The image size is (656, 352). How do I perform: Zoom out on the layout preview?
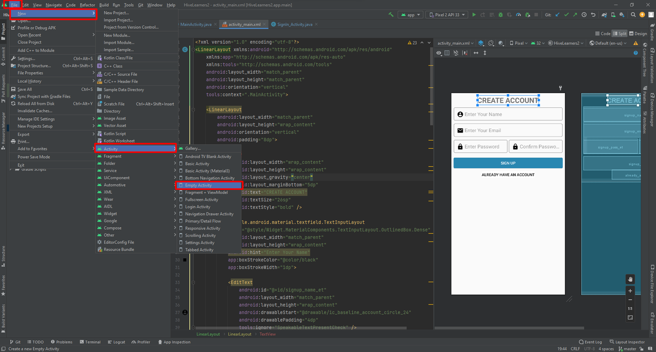coord(630,300)
